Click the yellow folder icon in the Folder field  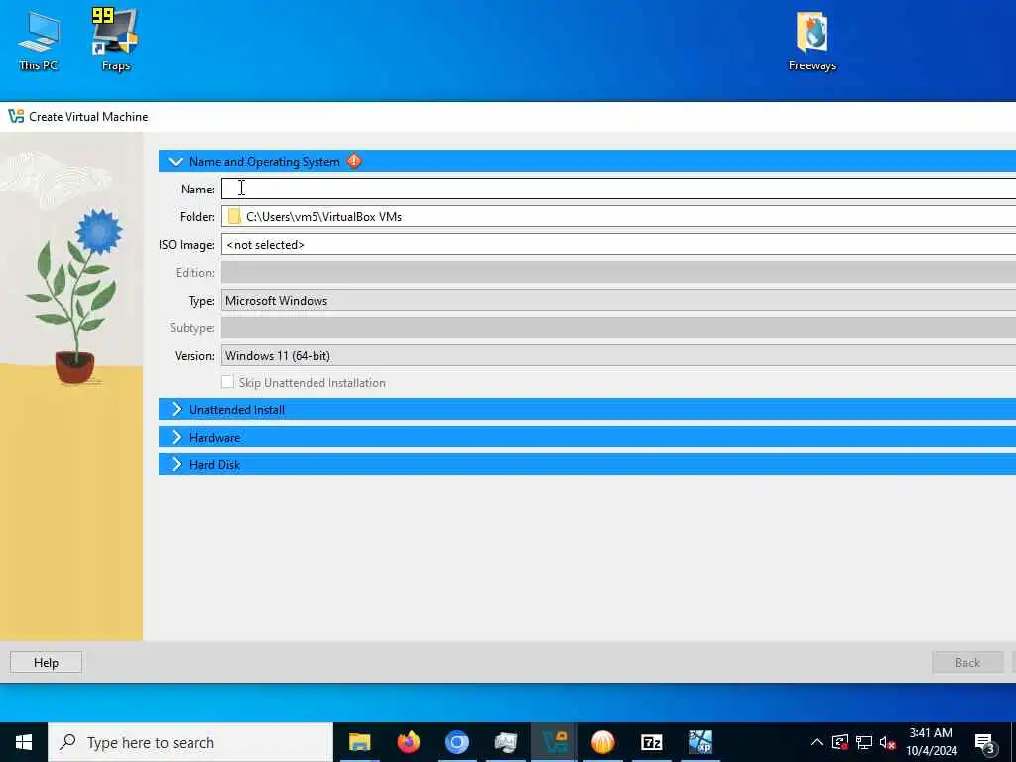tap(234, 216)
